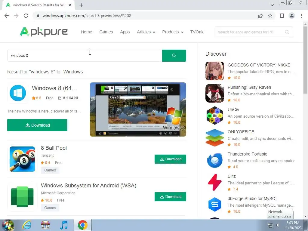The width and height of the screenshot is (308, 231).
Task: Click the green search button
Action: coord(174,56)
